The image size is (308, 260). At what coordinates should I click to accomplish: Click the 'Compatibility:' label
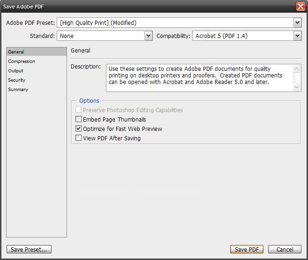click(173, 36)
